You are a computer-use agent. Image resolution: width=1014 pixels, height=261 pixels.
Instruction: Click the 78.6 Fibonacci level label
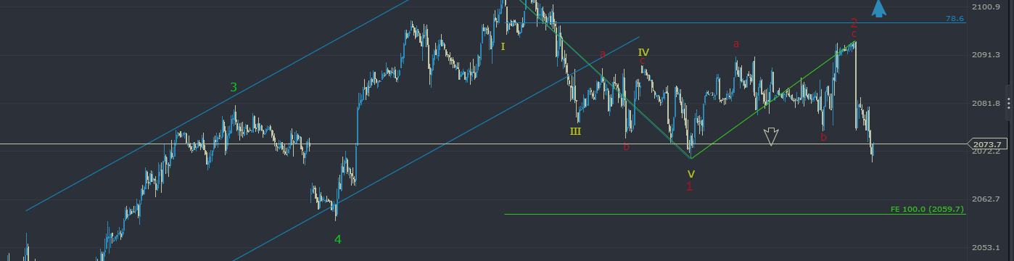pos(955,19)
